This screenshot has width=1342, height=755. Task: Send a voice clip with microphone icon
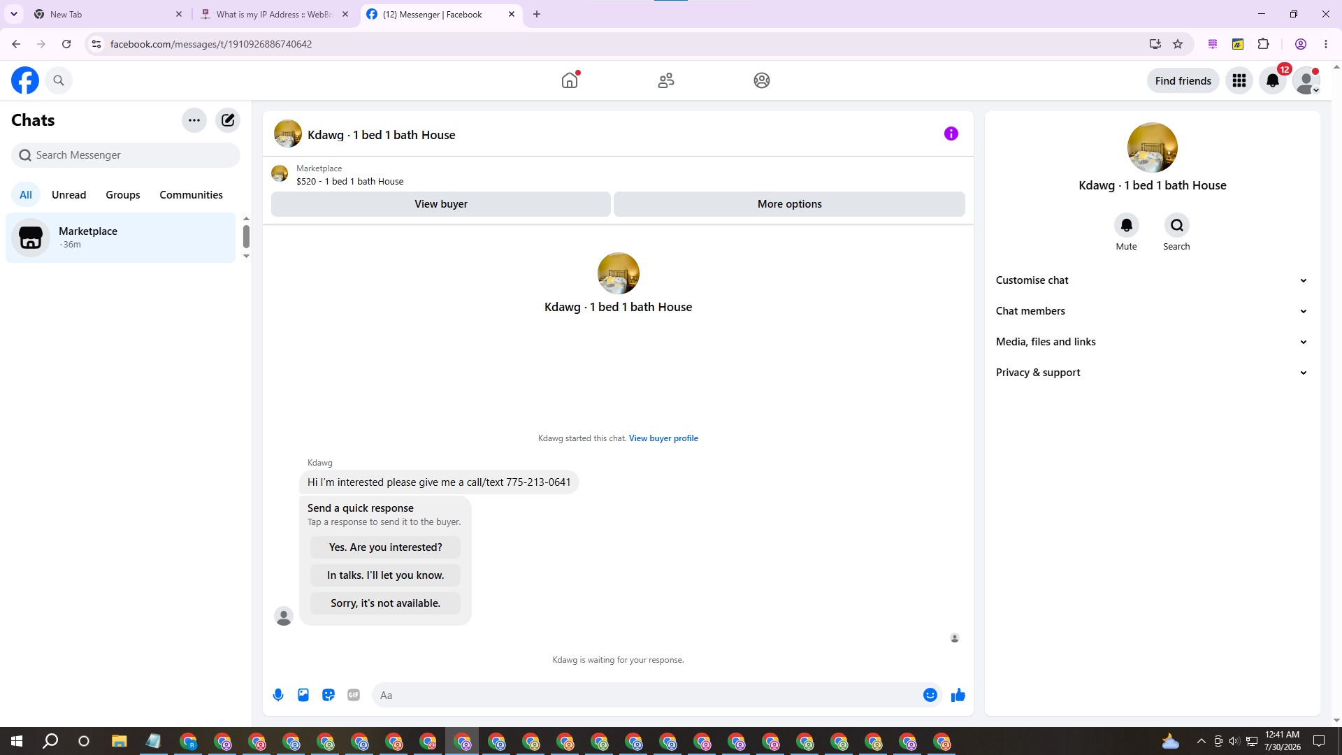(x=278, y=695)
